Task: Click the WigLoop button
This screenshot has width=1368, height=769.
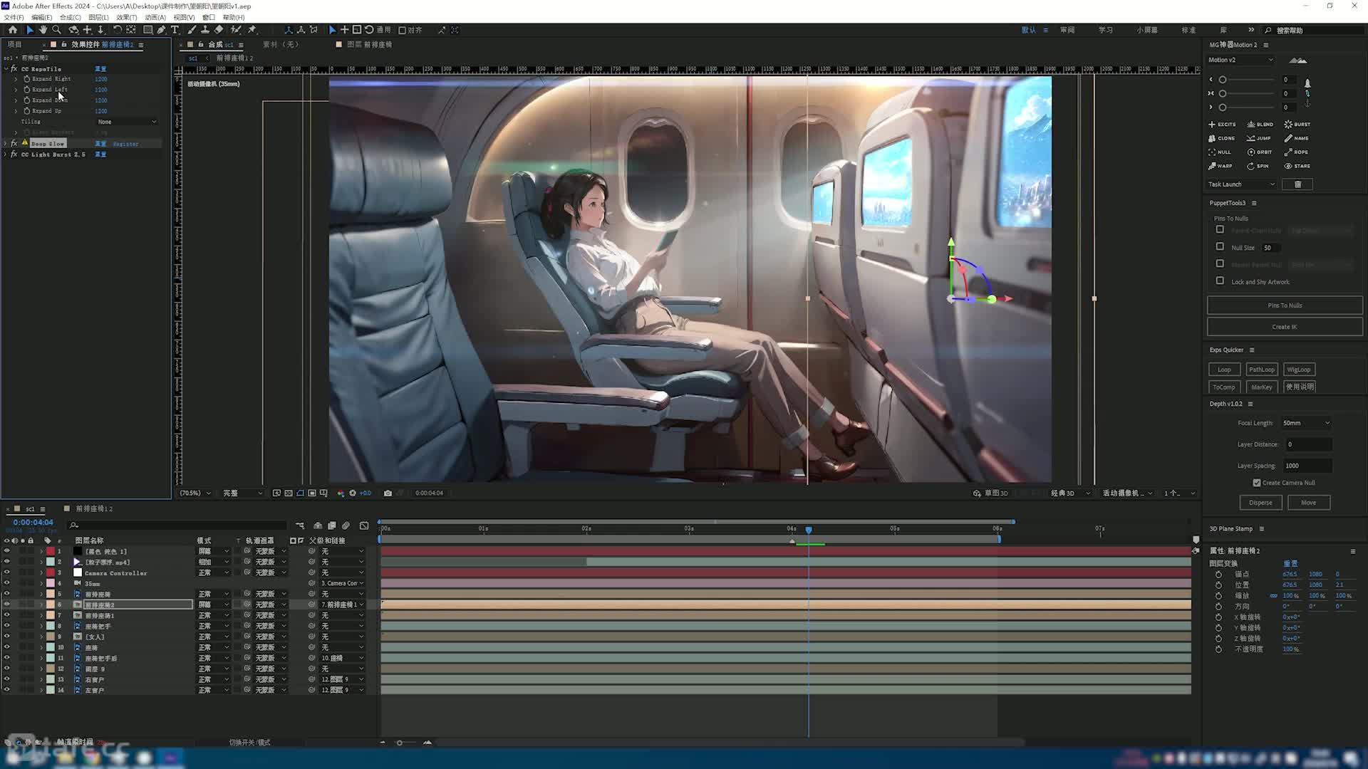Action: [x=1299, y=370]
